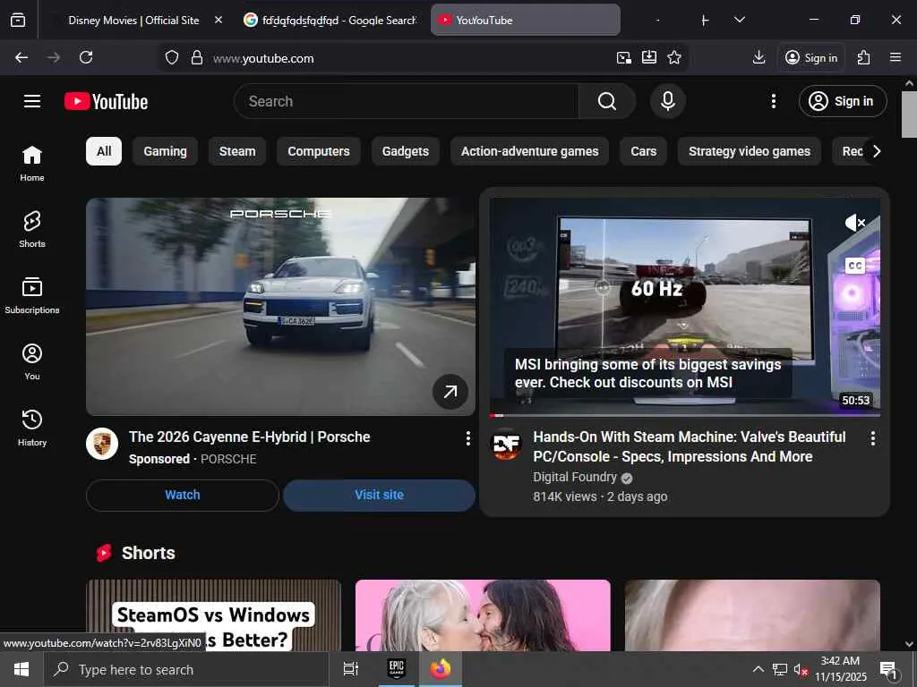Switch to the Google Search tab

click(x=330, y=20)
